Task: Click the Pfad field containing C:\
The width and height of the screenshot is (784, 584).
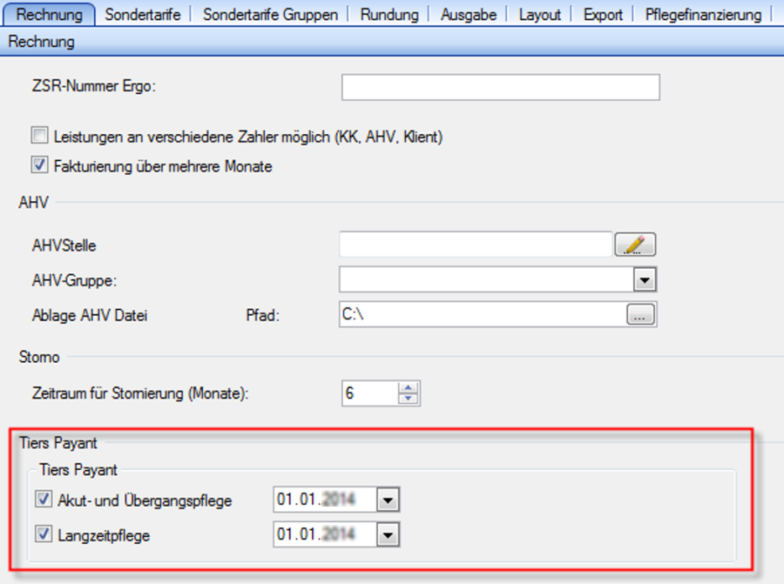Action: point(483,314)
